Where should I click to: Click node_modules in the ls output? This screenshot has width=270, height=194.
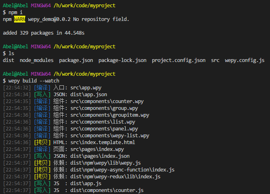click(37, 60)
